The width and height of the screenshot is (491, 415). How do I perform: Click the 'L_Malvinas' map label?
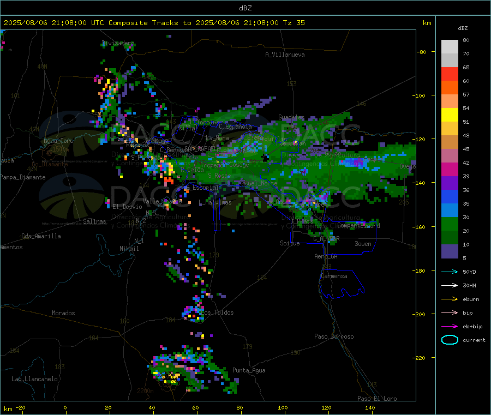(215, 202)
